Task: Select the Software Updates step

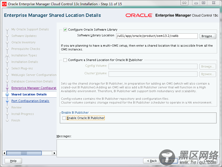Action: (24, 36)
